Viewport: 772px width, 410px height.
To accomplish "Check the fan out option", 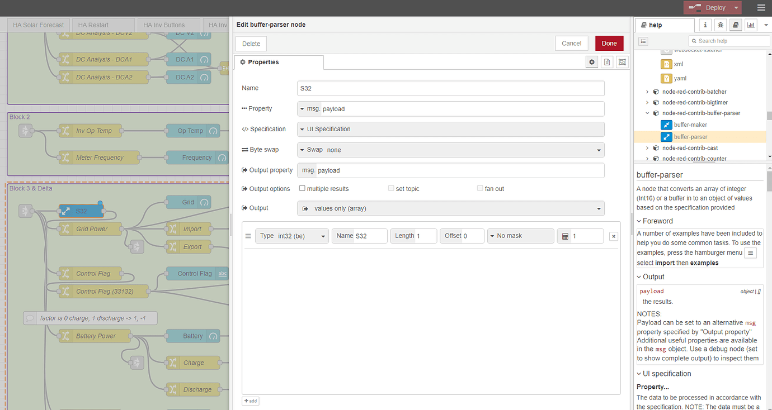I will point(480,189).
